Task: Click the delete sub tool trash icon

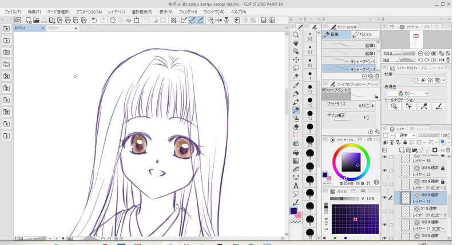Action: coord(377,76)
